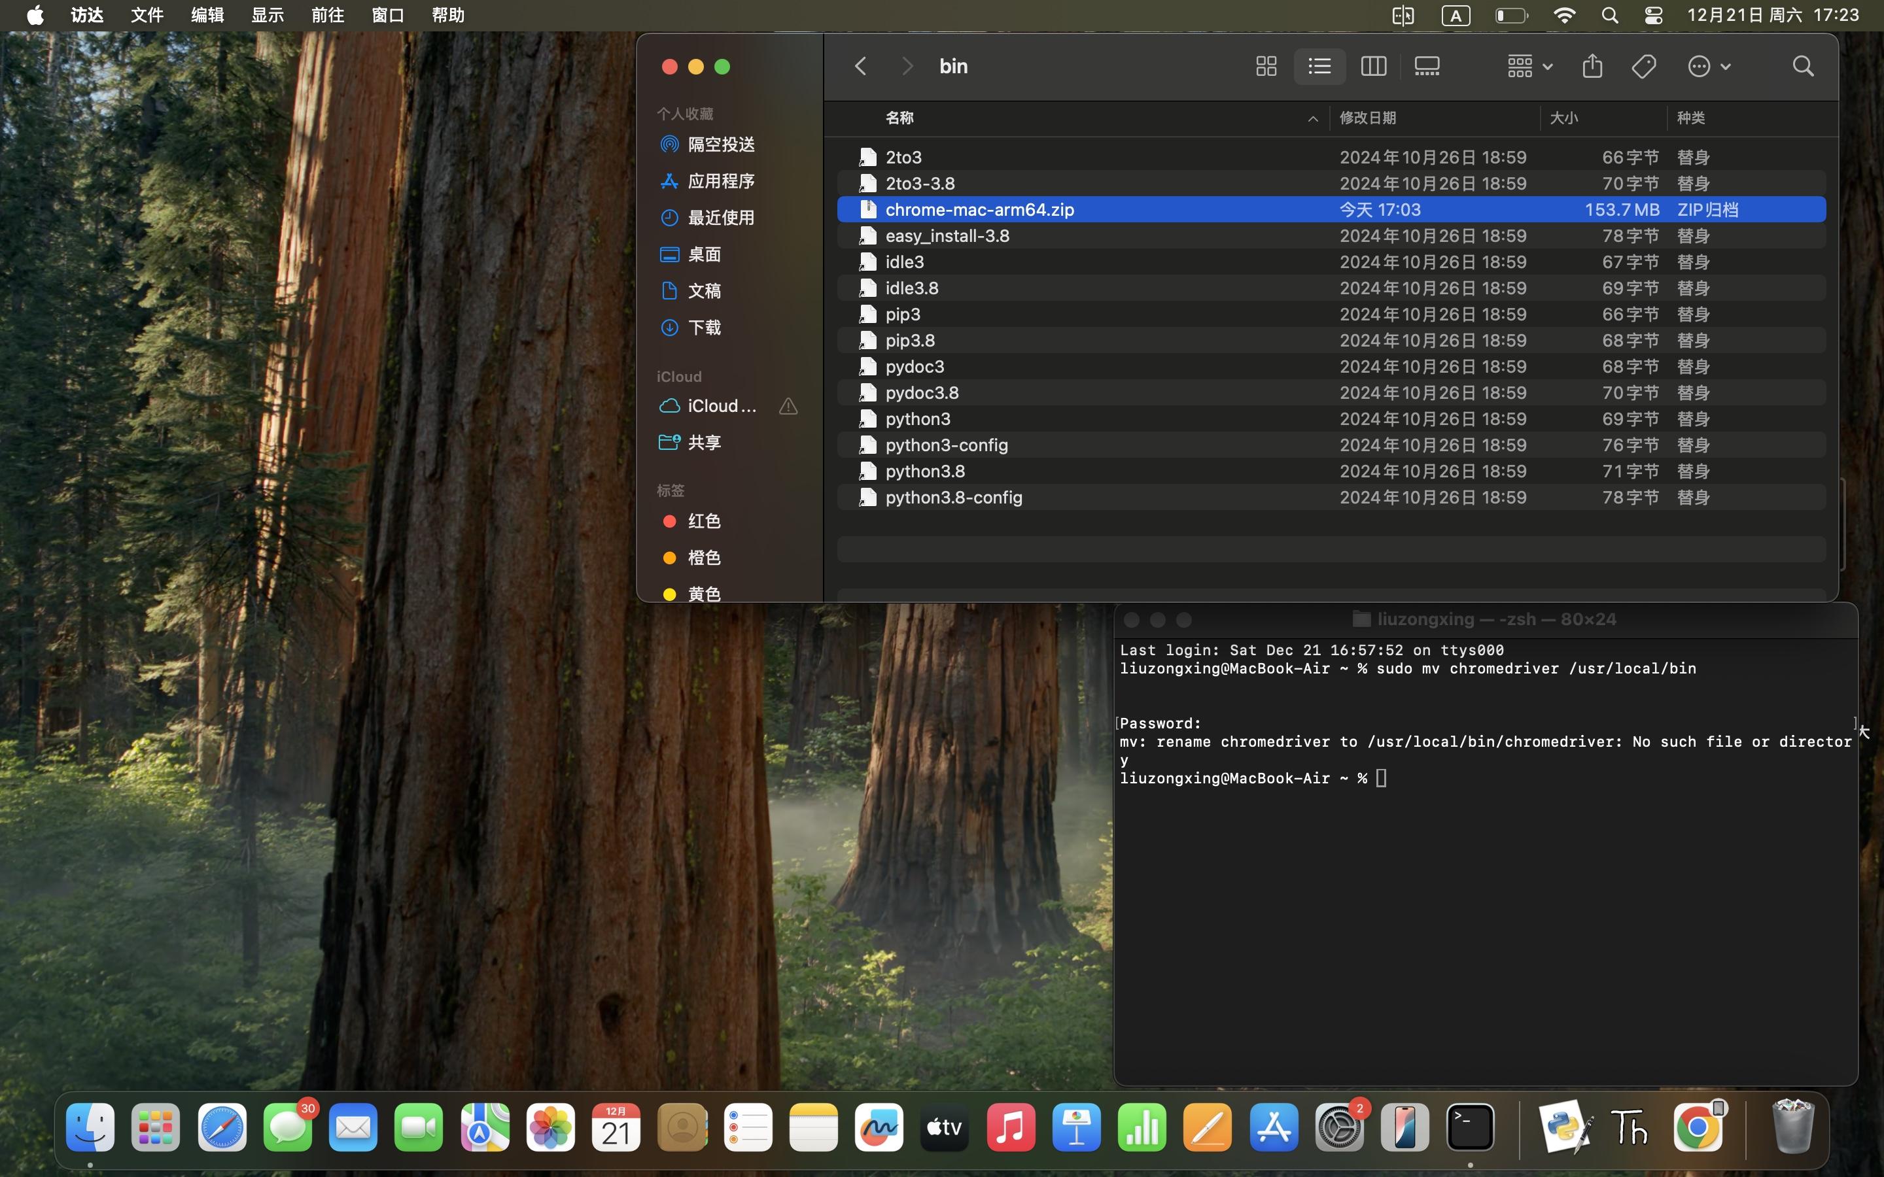Select 应用程序 in the sidebar

[x=720, y=180]
